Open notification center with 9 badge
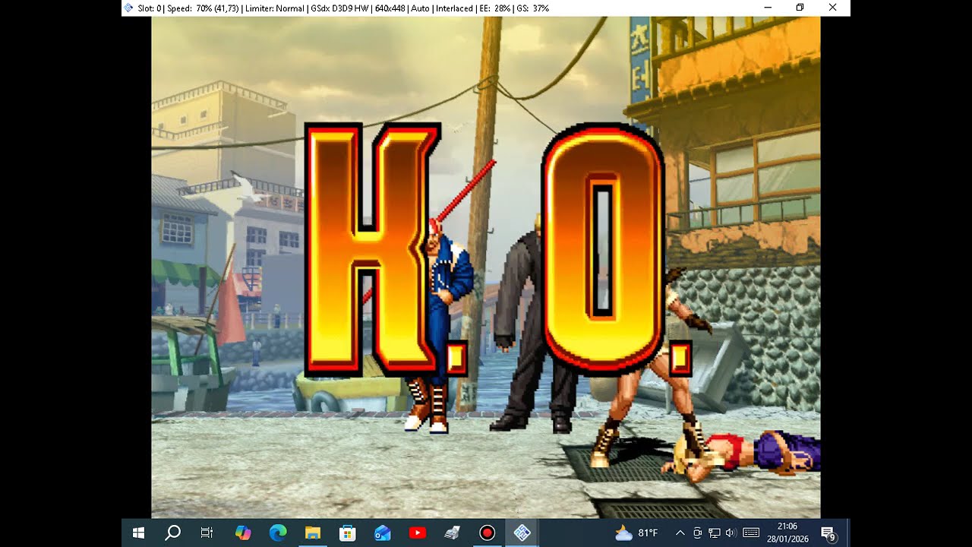 [828, 533]
